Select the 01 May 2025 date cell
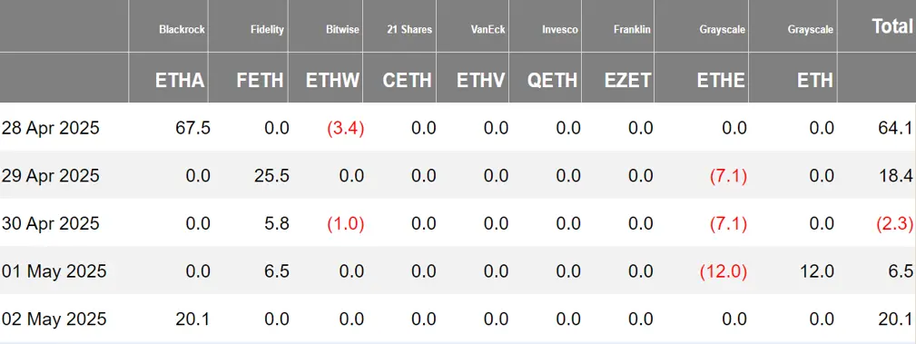This screenshot has width=916, height=344. pyautogui.click(x=54, y=271)
